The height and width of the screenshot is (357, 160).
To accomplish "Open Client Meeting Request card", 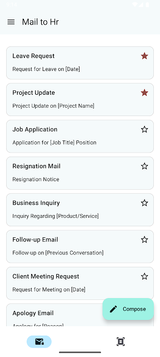I will click(x=80, y=283).
